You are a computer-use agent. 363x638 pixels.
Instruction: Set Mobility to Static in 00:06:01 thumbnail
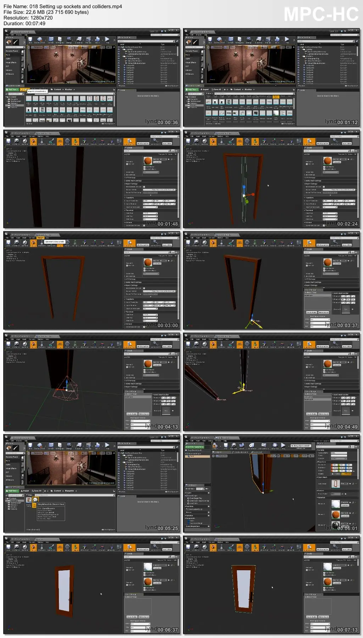click(x=336, y=474)
